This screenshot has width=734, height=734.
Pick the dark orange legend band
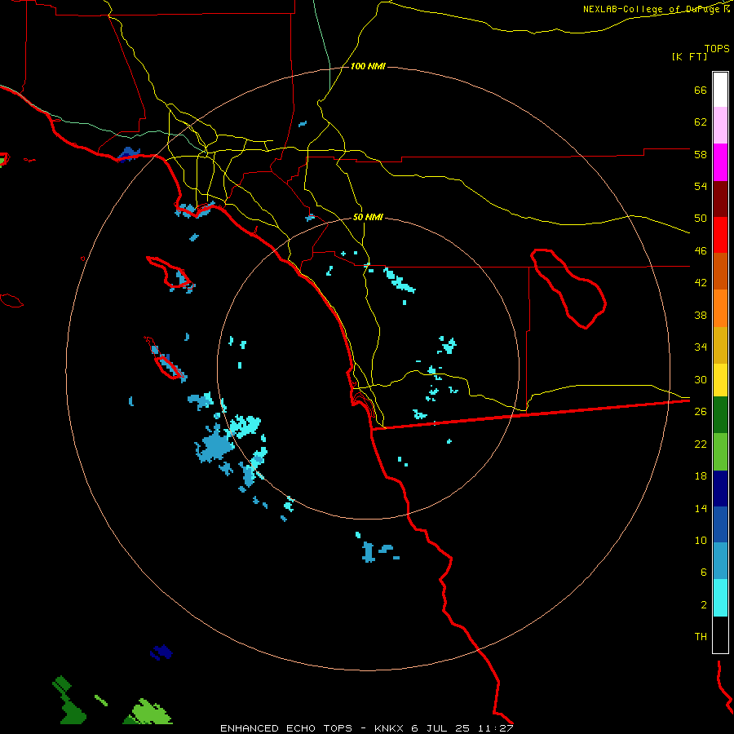[x=720, y=271]
